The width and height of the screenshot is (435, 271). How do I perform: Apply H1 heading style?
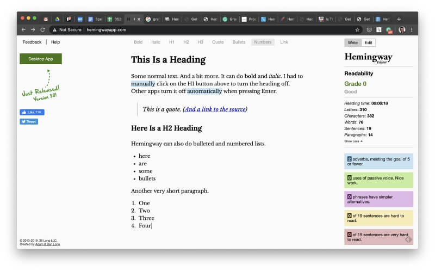tap(172, 42)
